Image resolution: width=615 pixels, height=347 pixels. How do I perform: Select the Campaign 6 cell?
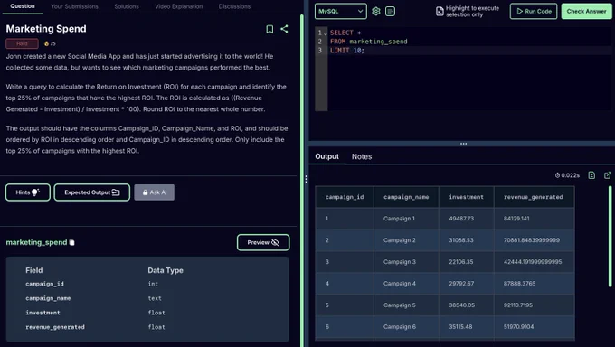point(406,326)
